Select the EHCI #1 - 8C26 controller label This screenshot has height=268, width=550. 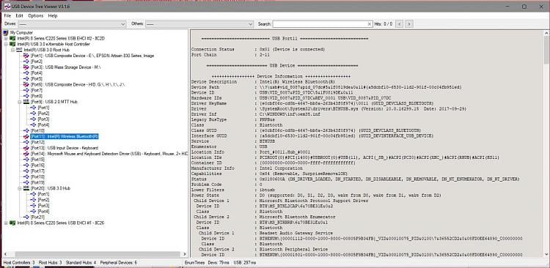(x=60, y=223)
